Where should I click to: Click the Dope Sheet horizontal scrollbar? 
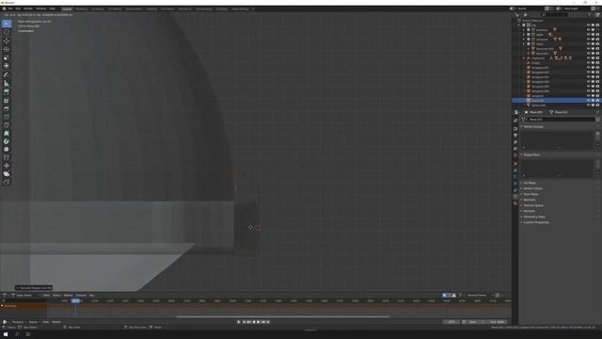coord(283,316)
